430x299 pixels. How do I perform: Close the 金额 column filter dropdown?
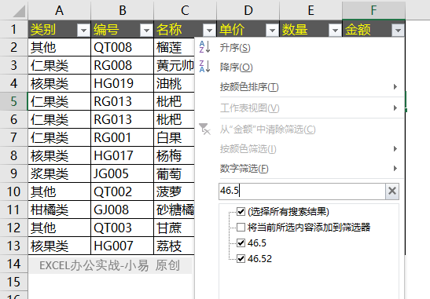click(x=398, y=30)
